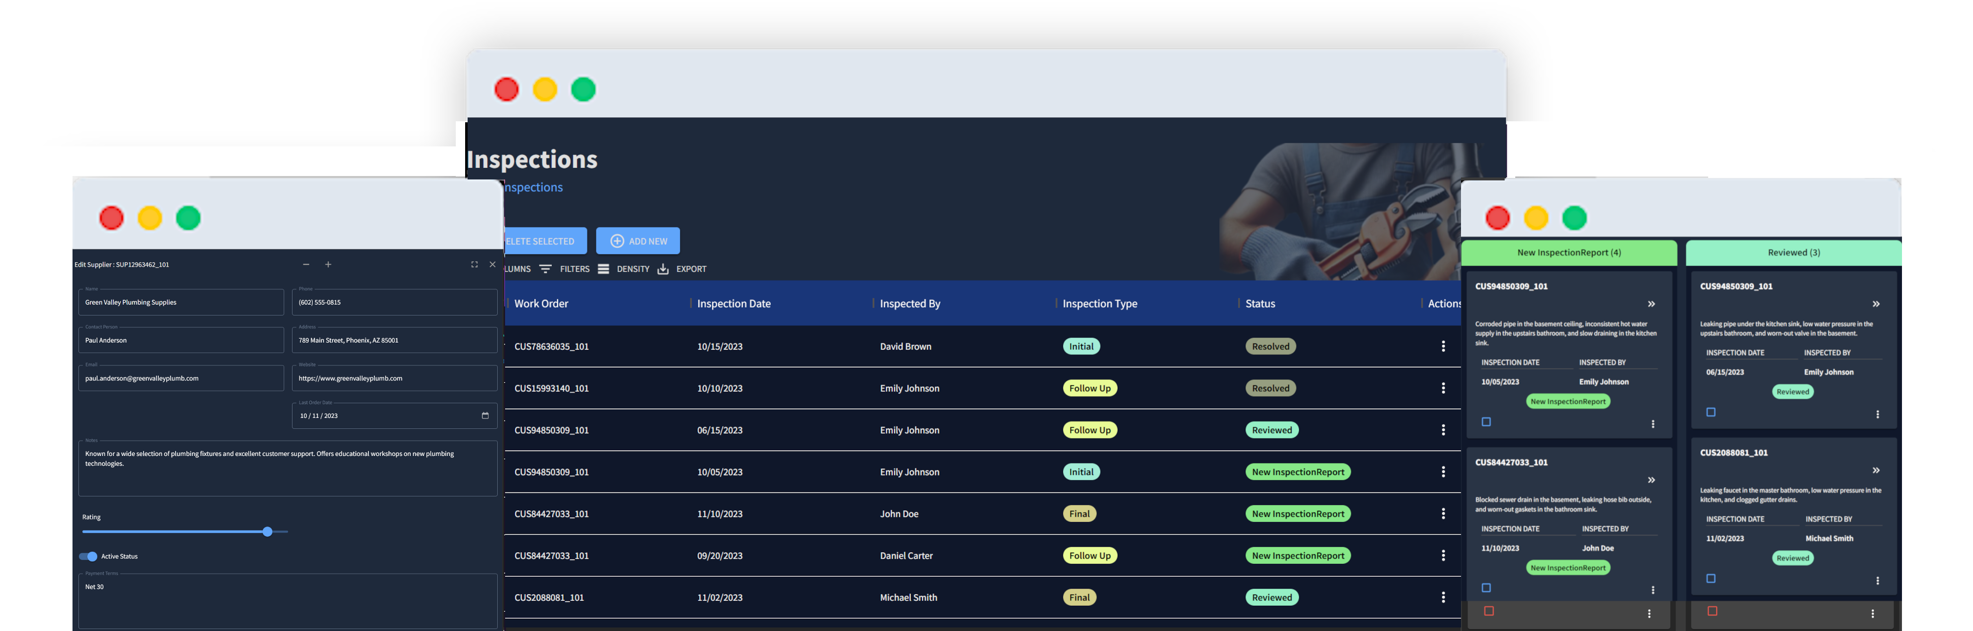Click the plus icon in the Edit Supplier header
Image resolution: width=1973 pixels, height=631 pixels.
tap(328, 264)
